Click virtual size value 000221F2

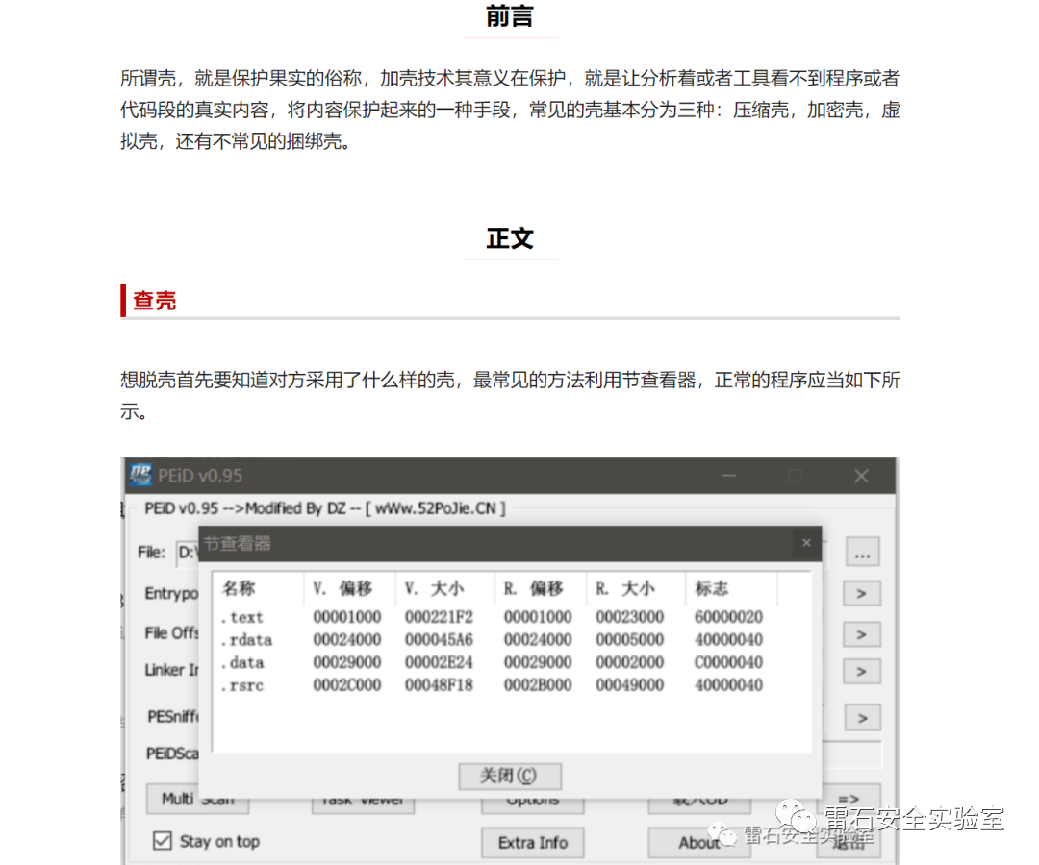coord(439,617)
